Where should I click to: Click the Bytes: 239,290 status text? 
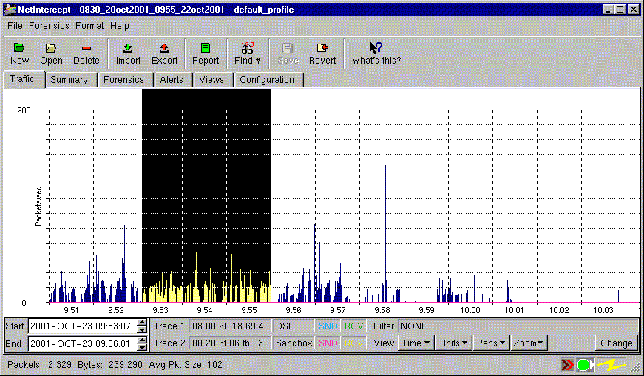click(x=110, y=364)
